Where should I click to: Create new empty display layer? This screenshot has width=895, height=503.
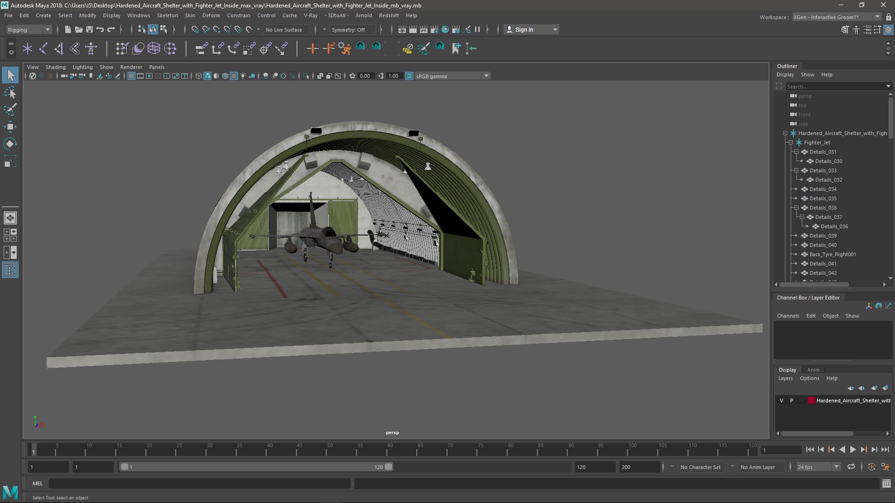tap(874, 388)
